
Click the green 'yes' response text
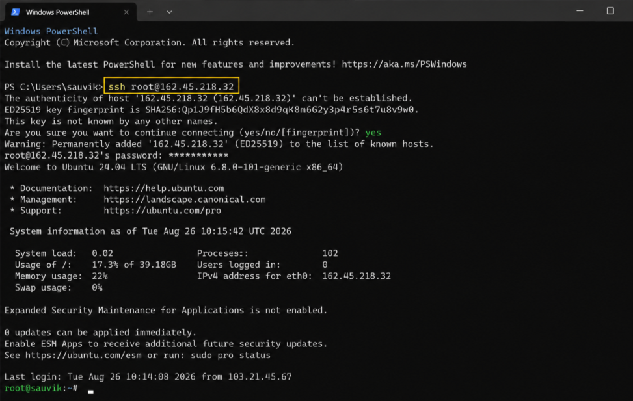[x=373, y=133]
